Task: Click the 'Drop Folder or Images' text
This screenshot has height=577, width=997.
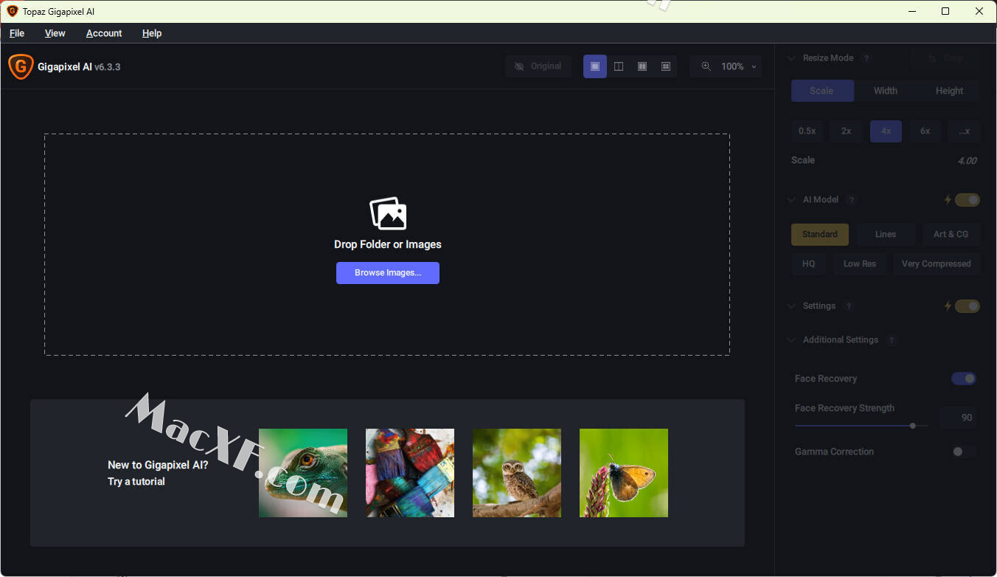Action: (388, 244)
